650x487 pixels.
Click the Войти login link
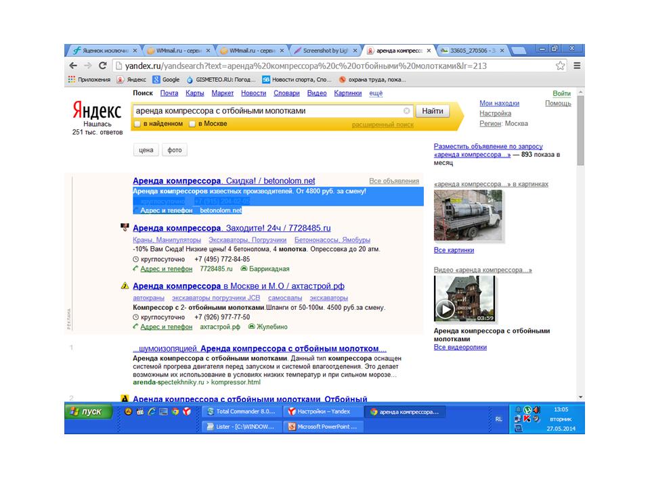561,93
